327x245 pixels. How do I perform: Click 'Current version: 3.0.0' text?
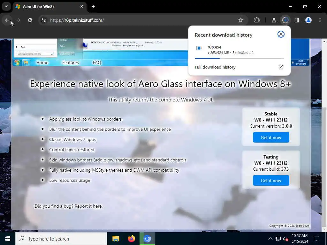pos(271,126)
